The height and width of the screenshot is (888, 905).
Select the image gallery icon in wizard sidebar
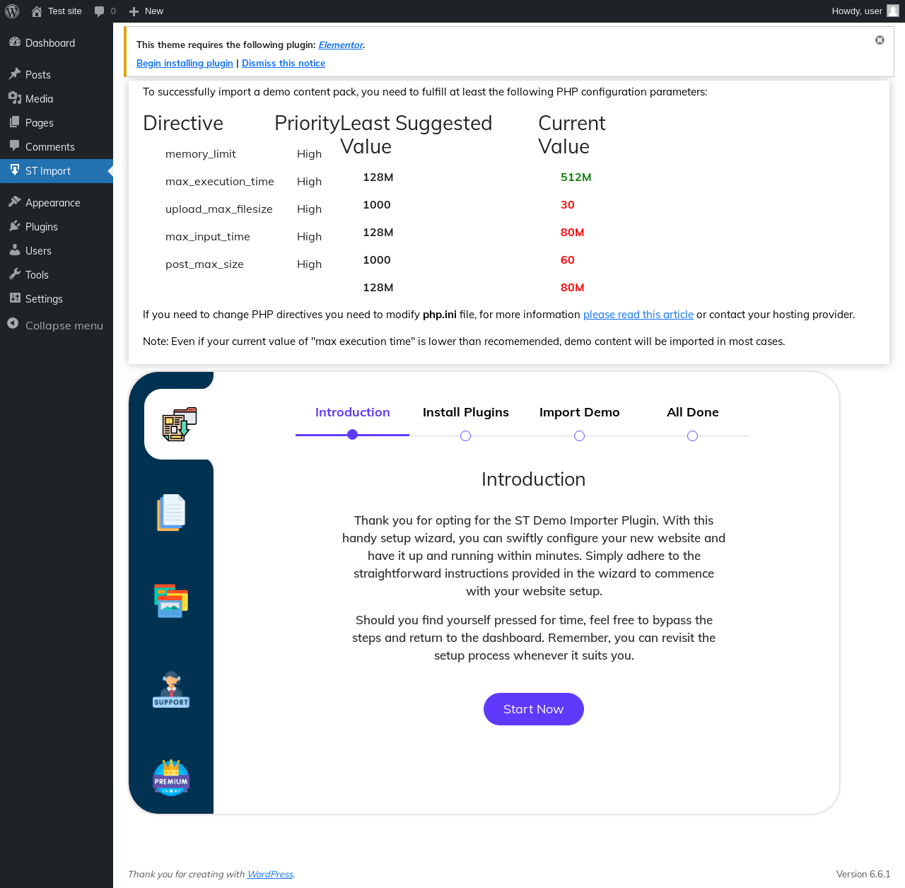click(x=171, y=601)
